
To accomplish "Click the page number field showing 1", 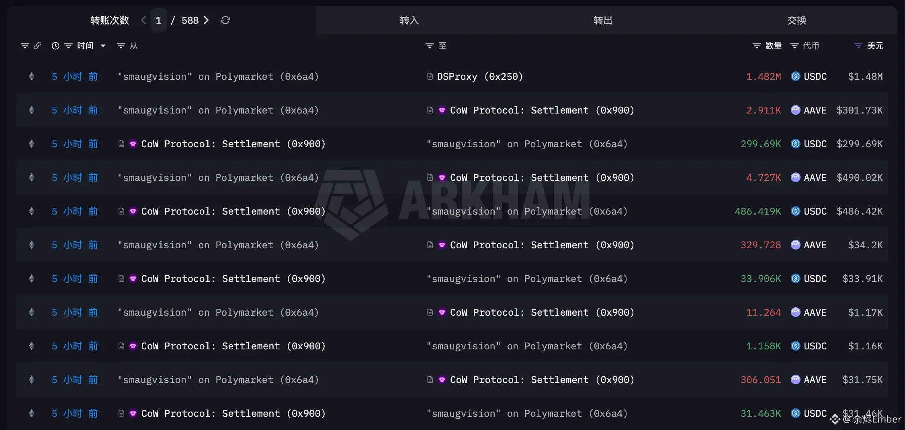I will tap(159, 20).
